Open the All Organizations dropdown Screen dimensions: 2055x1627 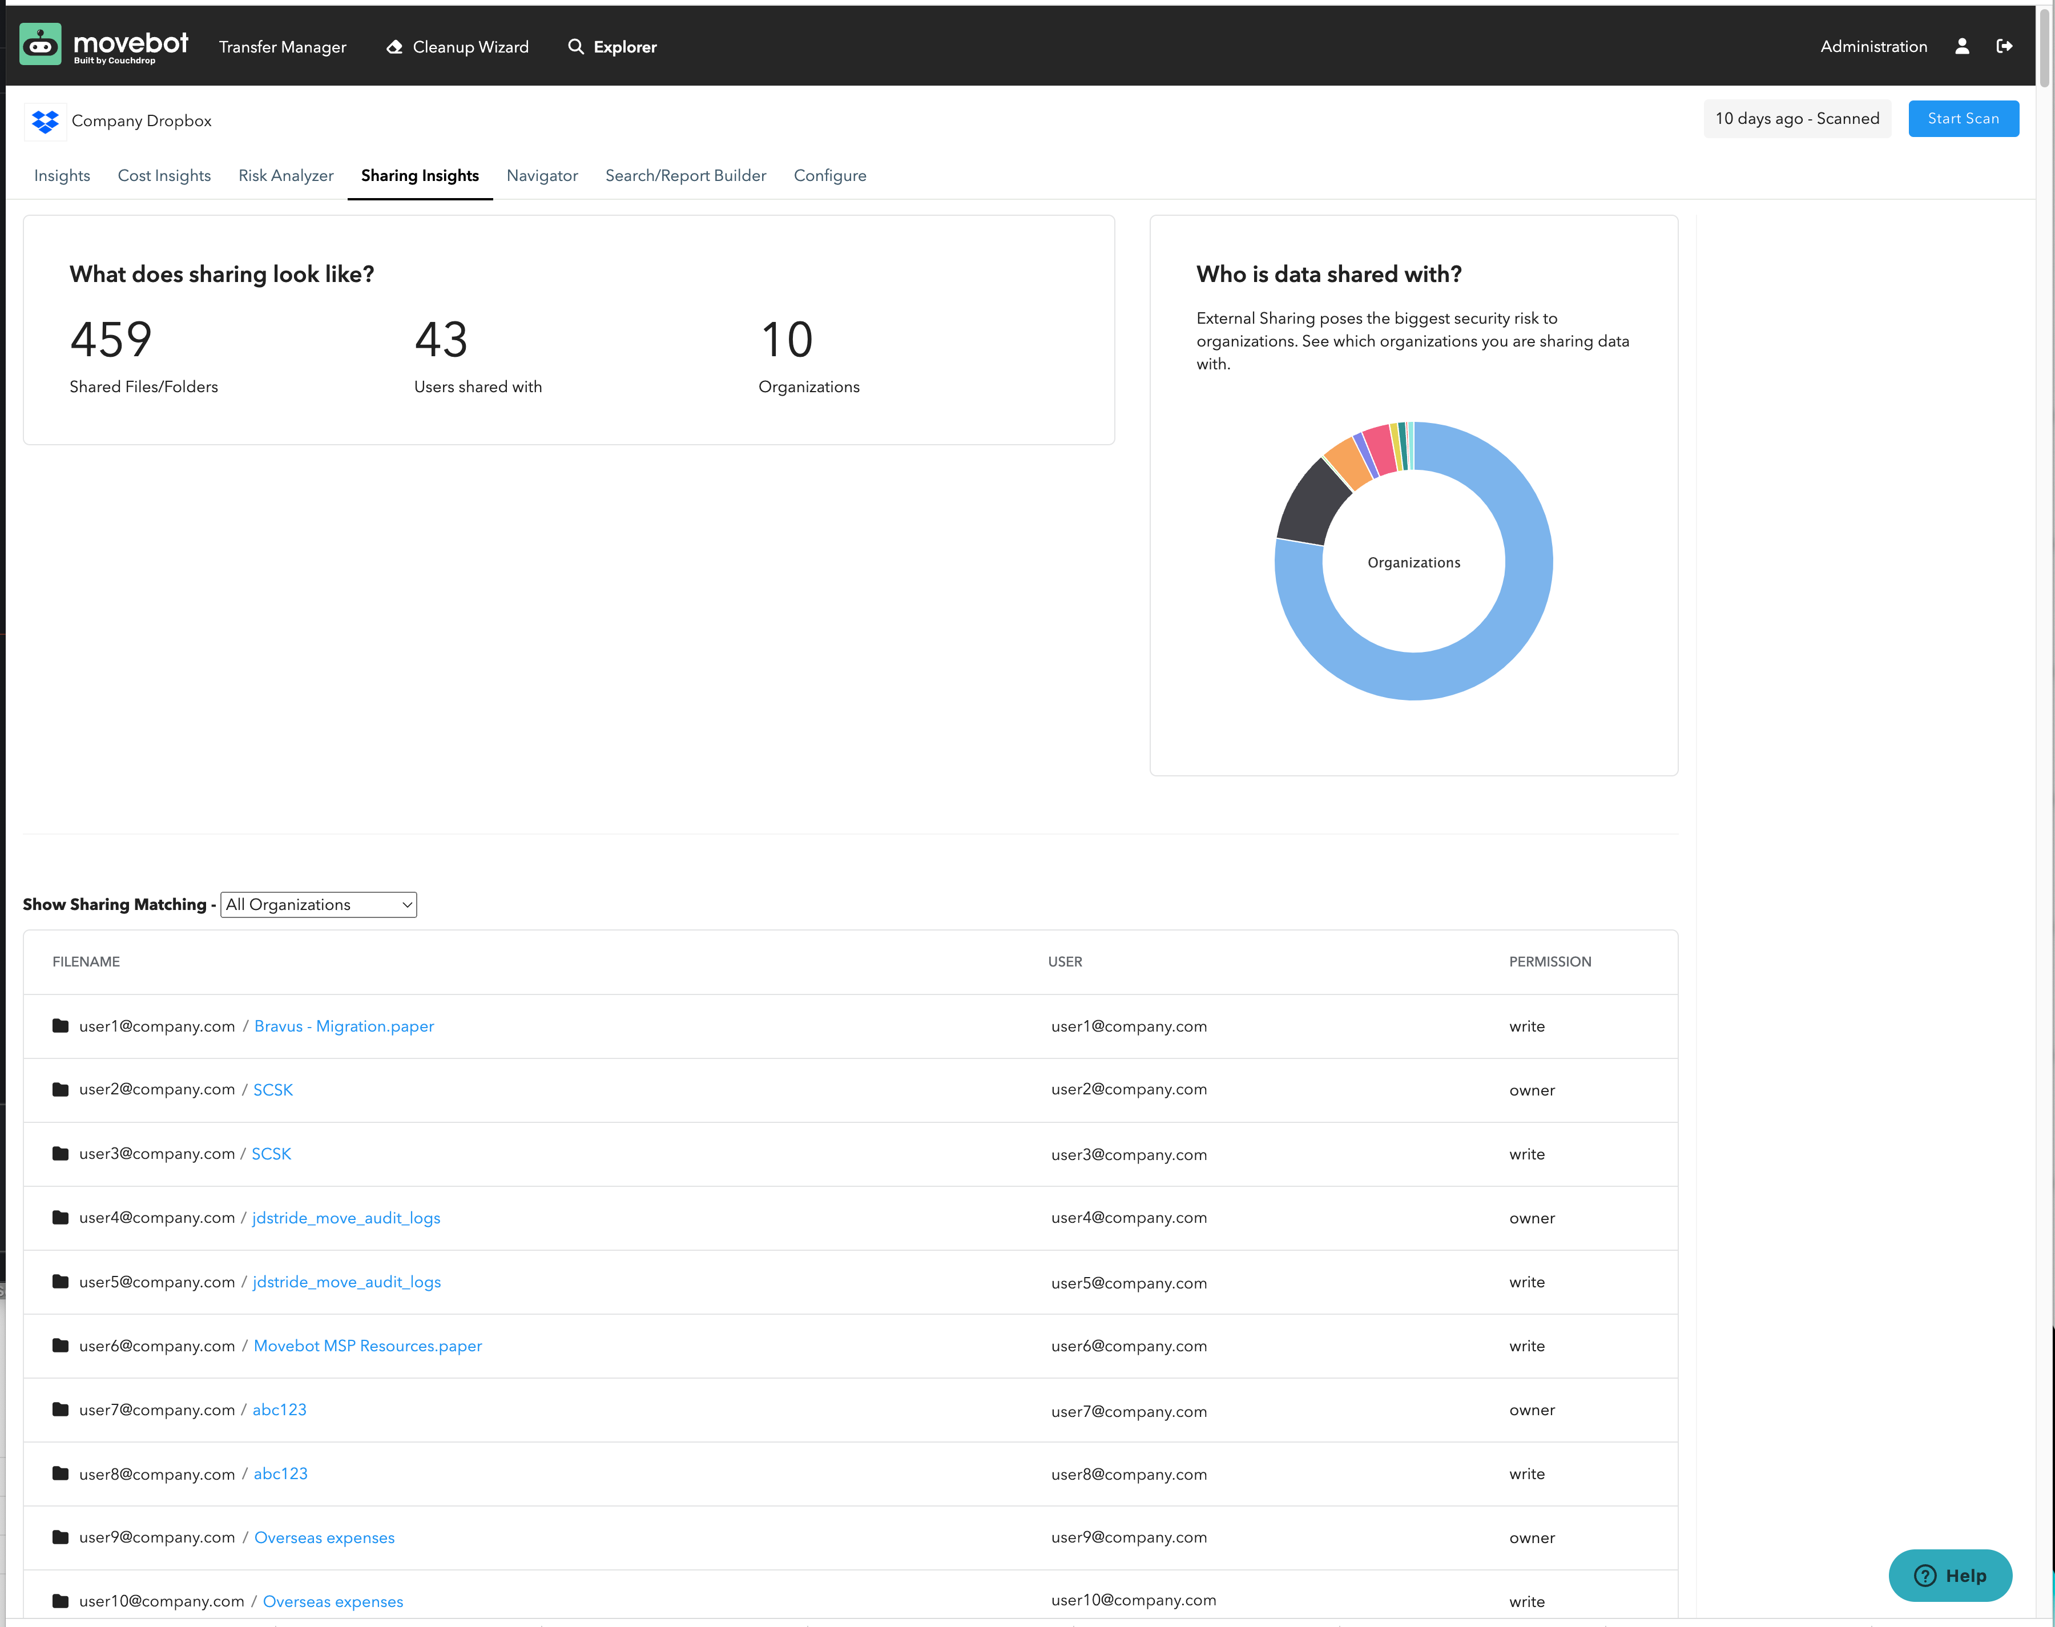click(318, 904)
